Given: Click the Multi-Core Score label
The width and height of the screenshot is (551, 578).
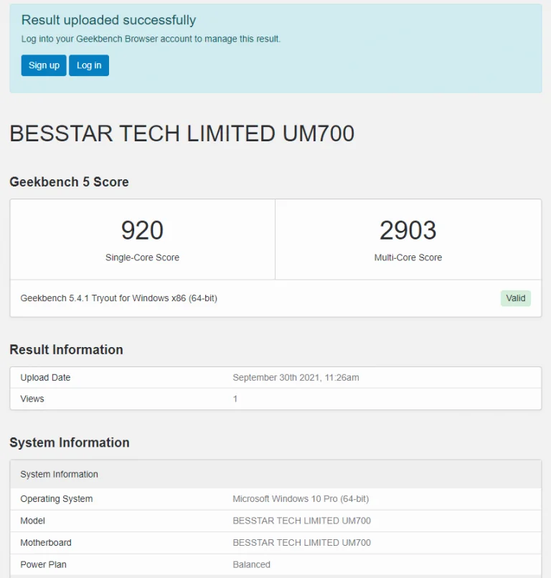Looking at the screenshot, I should [408, 257].
